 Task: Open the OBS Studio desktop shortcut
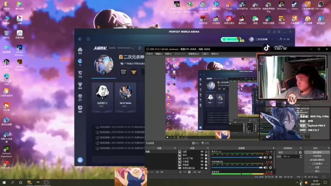[x=321, y=6]
